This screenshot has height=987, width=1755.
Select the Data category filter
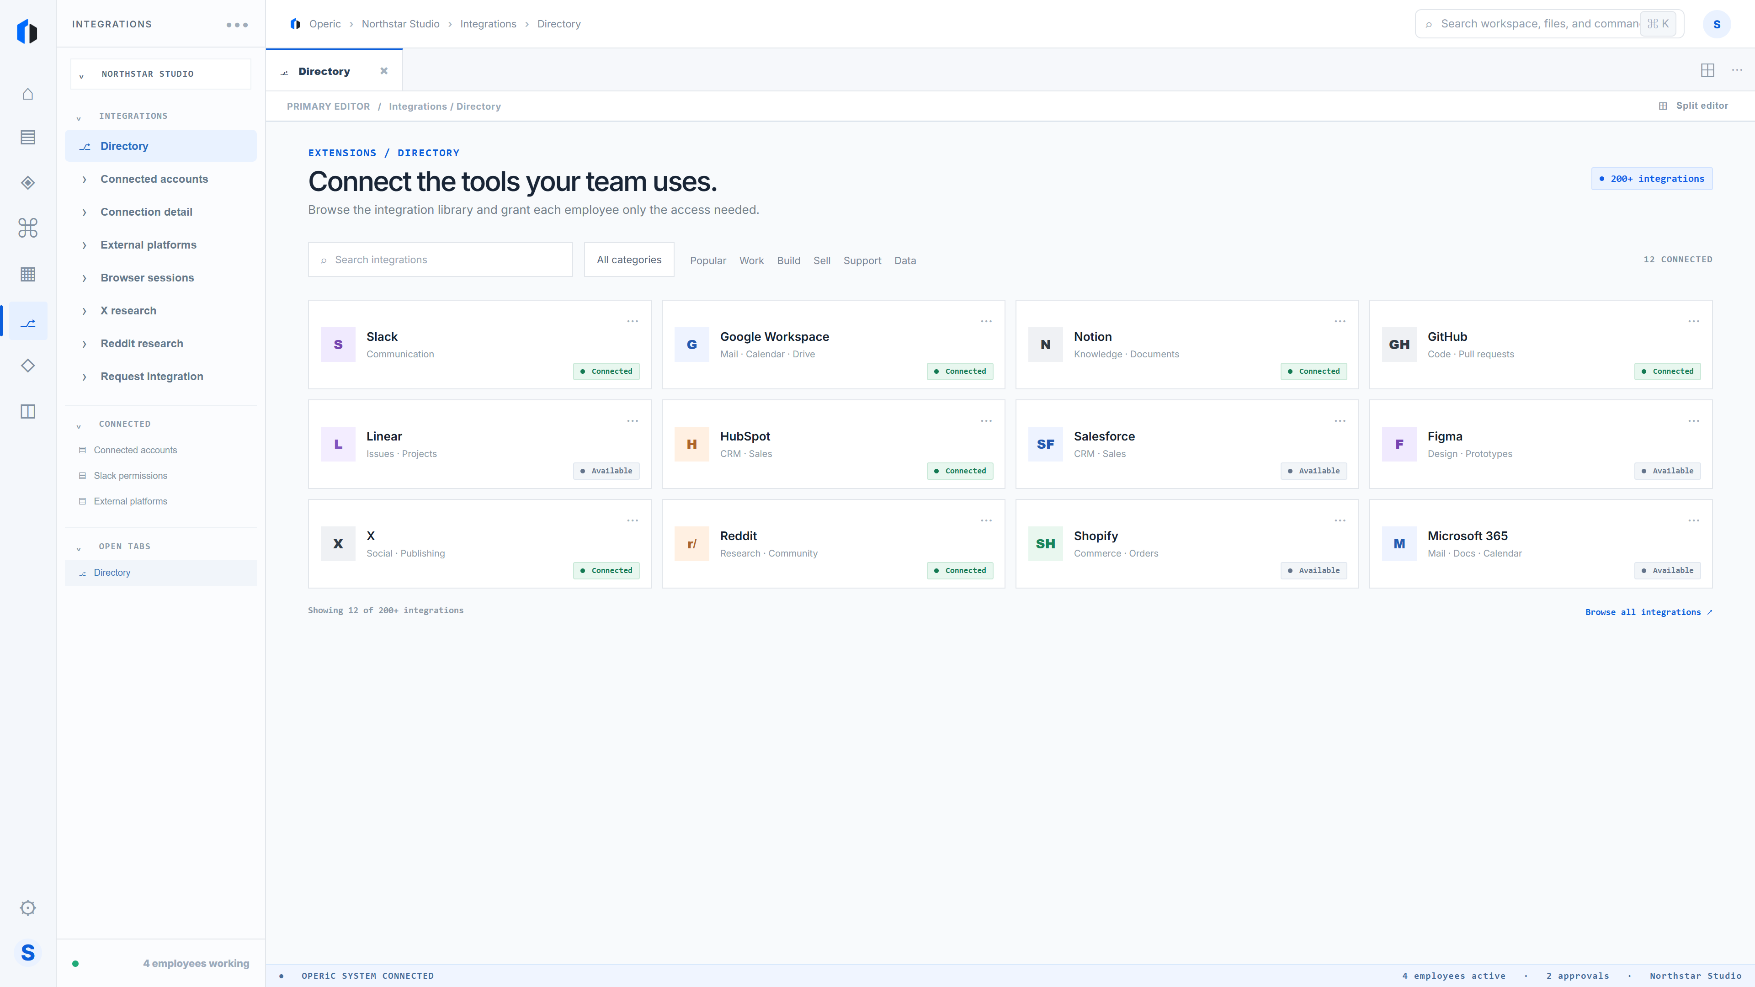(x=905, y=260)
